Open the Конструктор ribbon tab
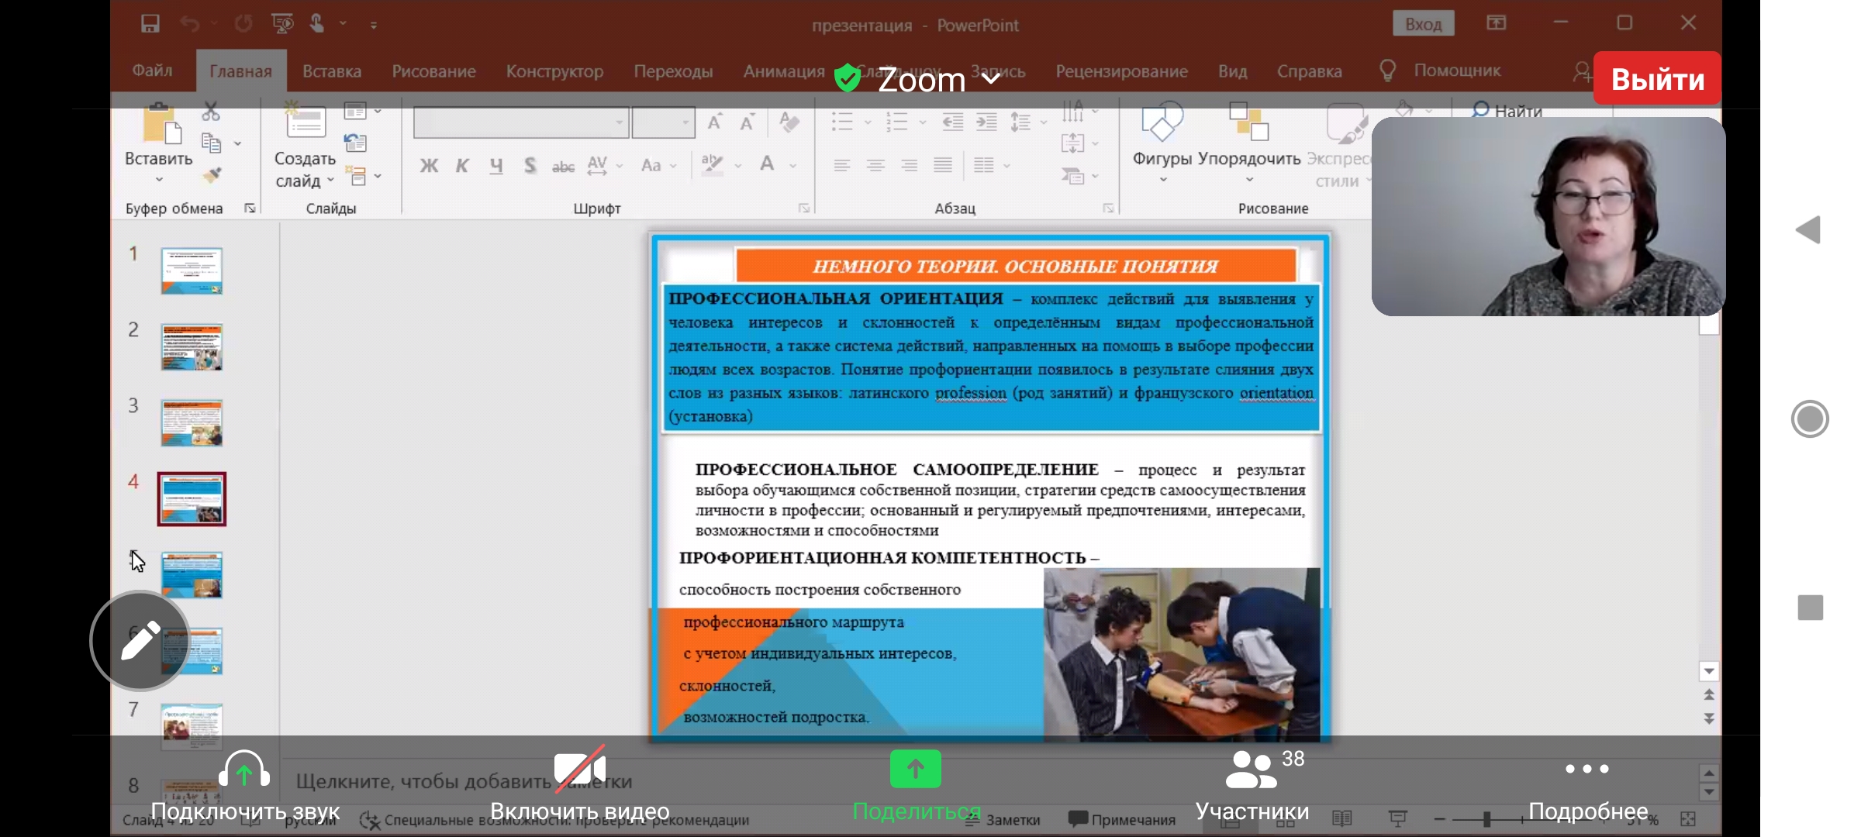 [x=554, y=71]
